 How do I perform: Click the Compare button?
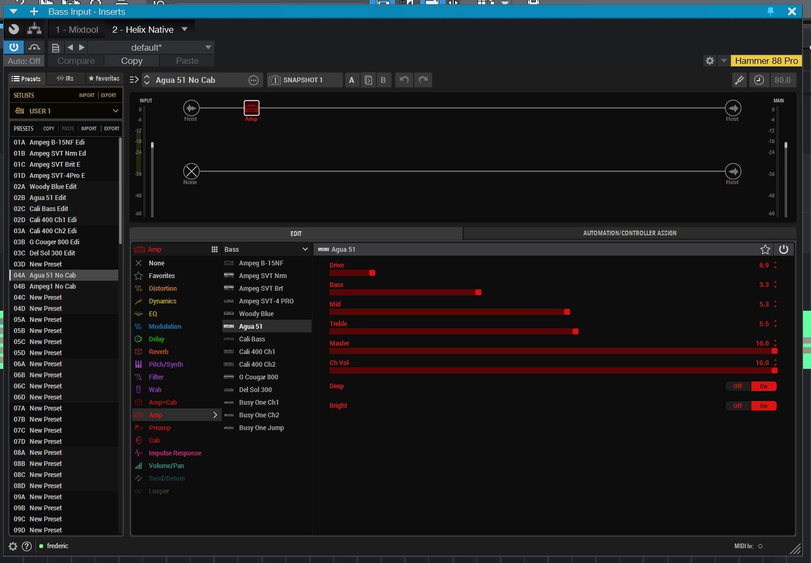(76, 61)
